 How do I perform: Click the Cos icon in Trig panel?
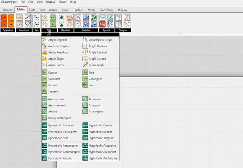click(x=53, y=18)
